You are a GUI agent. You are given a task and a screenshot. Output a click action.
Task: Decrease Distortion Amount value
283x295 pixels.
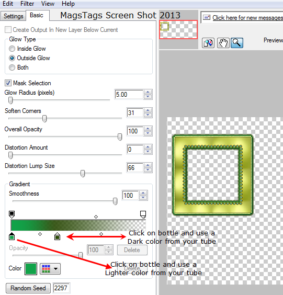148,152
